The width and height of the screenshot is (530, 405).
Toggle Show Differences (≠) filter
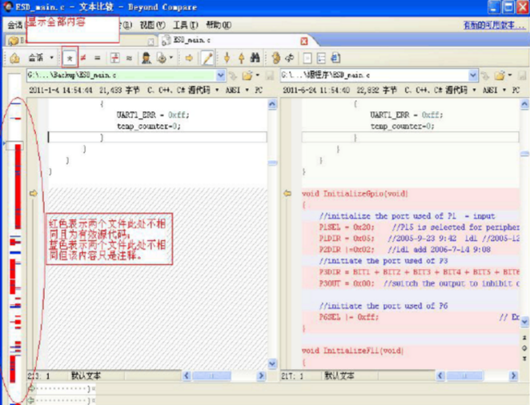[83, 58]
